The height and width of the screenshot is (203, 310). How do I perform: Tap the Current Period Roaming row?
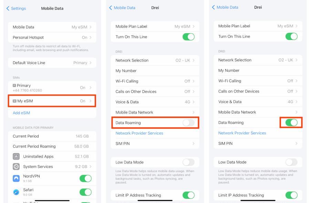[x=52, y=146]
